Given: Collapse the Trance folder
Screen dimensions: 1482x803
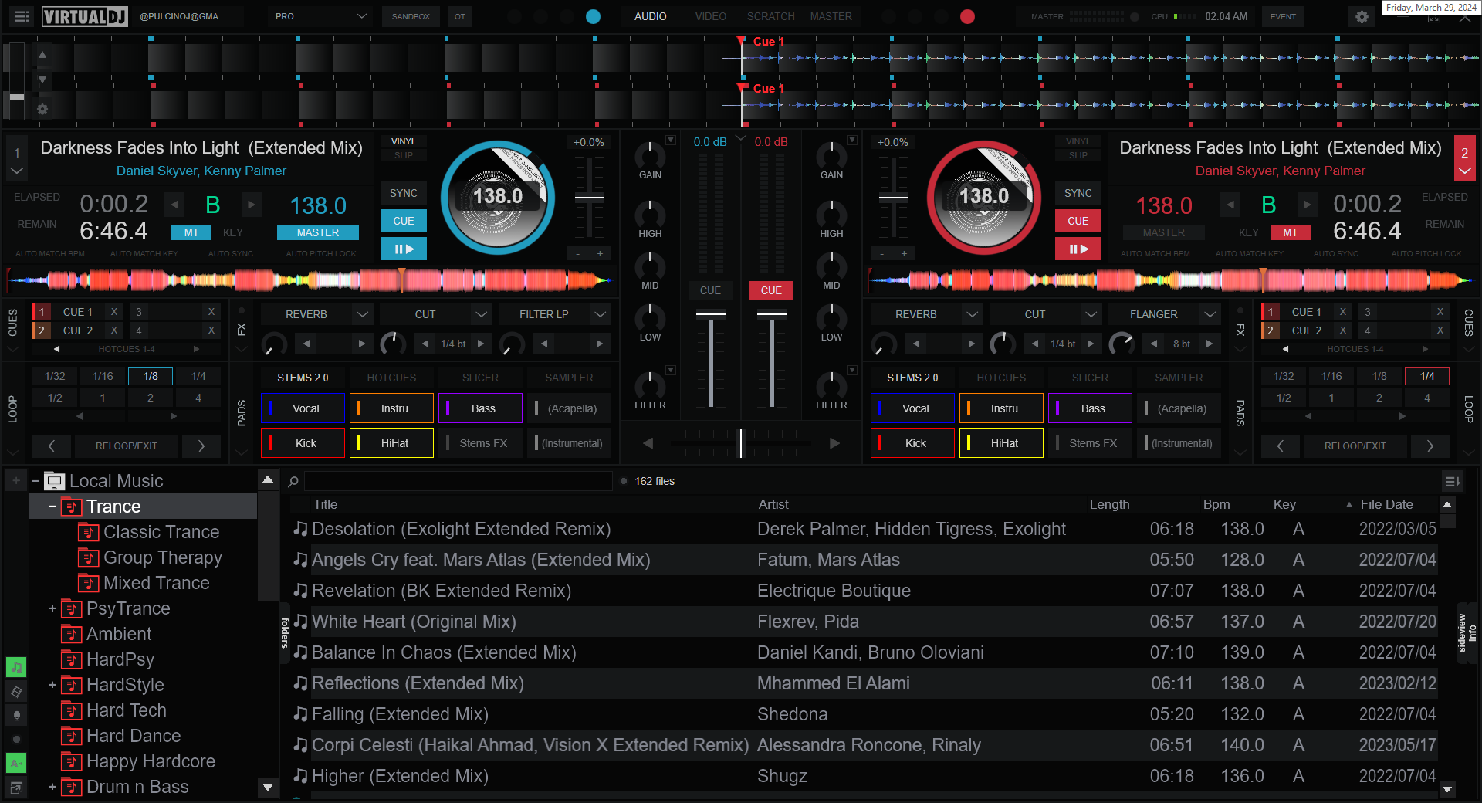Looking at the screenshot, I should pyautogui.click(x=52, y=507).
